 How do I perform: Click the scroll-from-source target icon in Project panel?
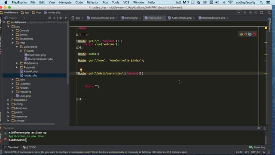49,18
